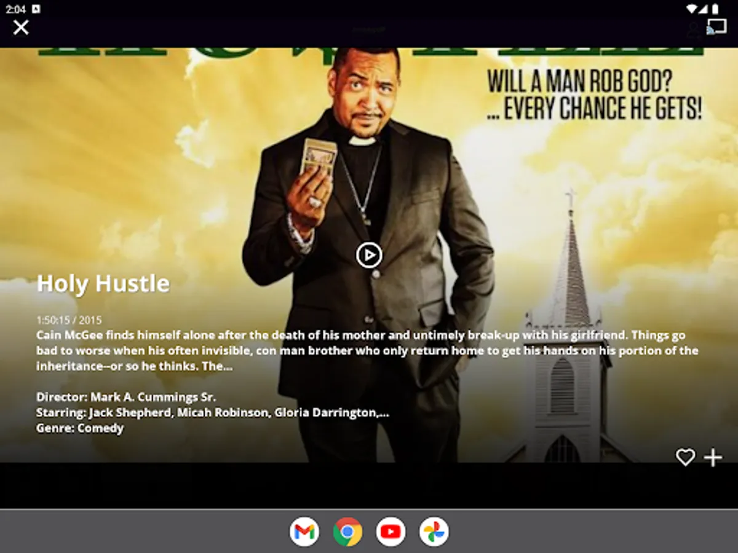The height and width of the screenshot is (553, 738).
Task: Add Holy Hustle to watchlist with plus
Action: (x=713, y=457)
